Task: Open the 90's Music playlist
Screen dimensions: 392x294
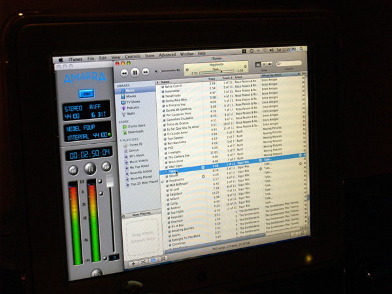Action: [x=135, y=155]
